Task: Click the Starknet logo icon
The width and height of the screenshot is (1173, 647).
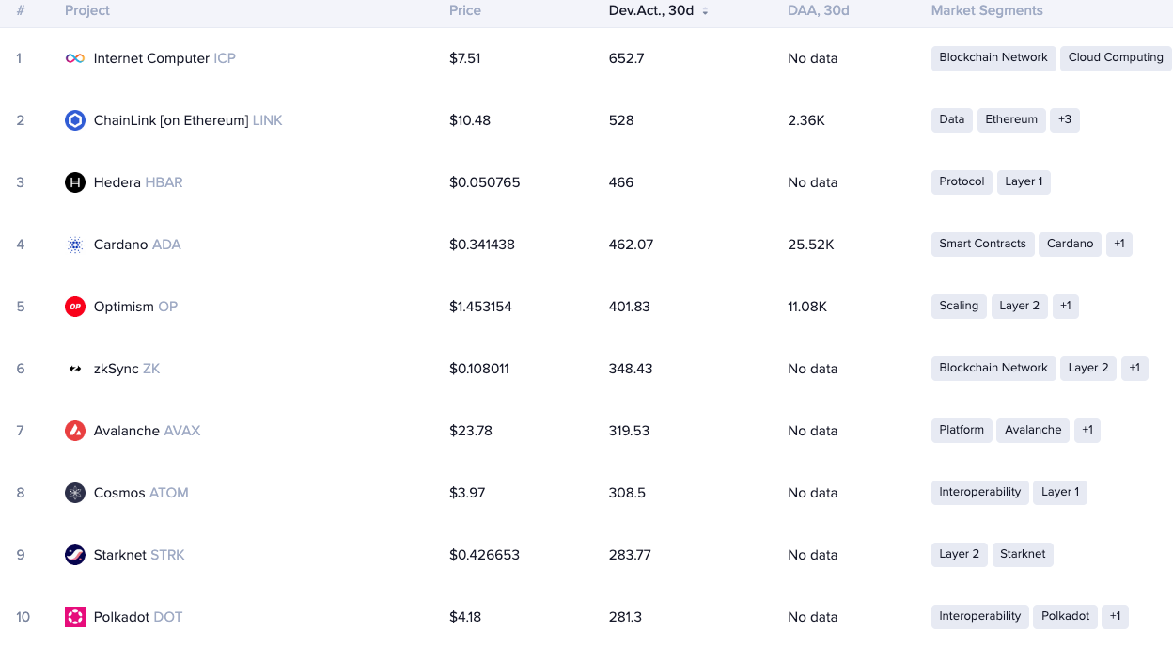Action: [x=75, y=555]
